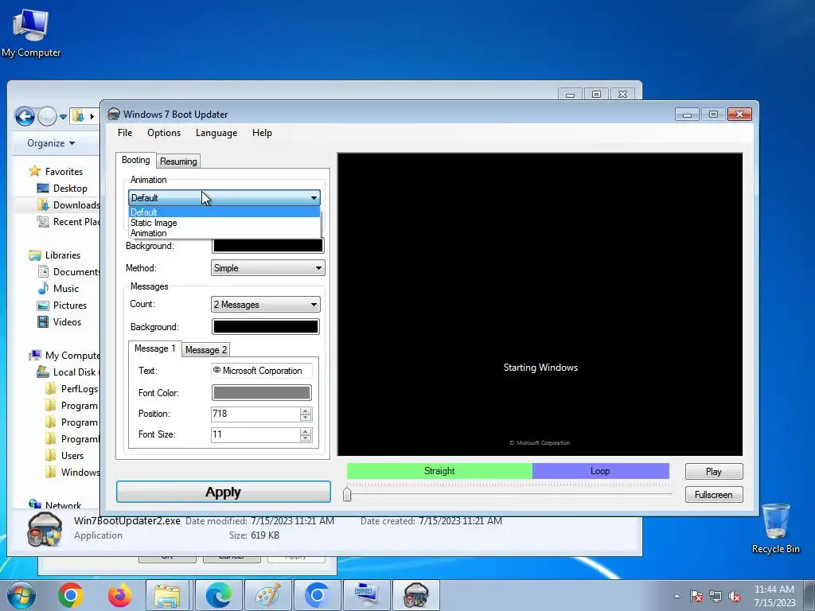Pick the Messages Background color swatch

[x=266, y=327]
